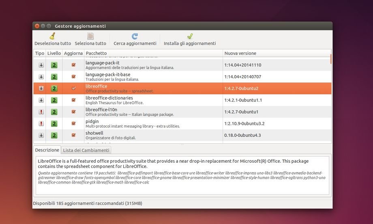The width and height of the screenshot is (373, 224).
Task: Toggle the pidgin update checkbox
Action: 73,123
